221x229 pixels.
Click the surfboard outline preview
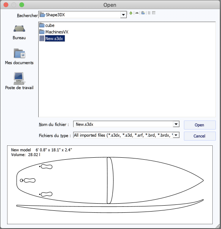[110, 180]
